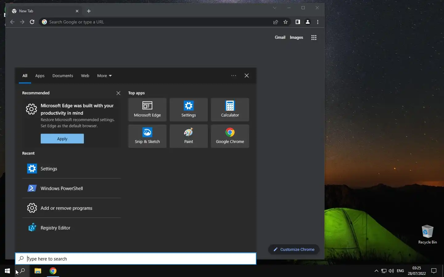Apply recommended Edge settings
Screen dimensions: 444x277
tap(62, 139)
